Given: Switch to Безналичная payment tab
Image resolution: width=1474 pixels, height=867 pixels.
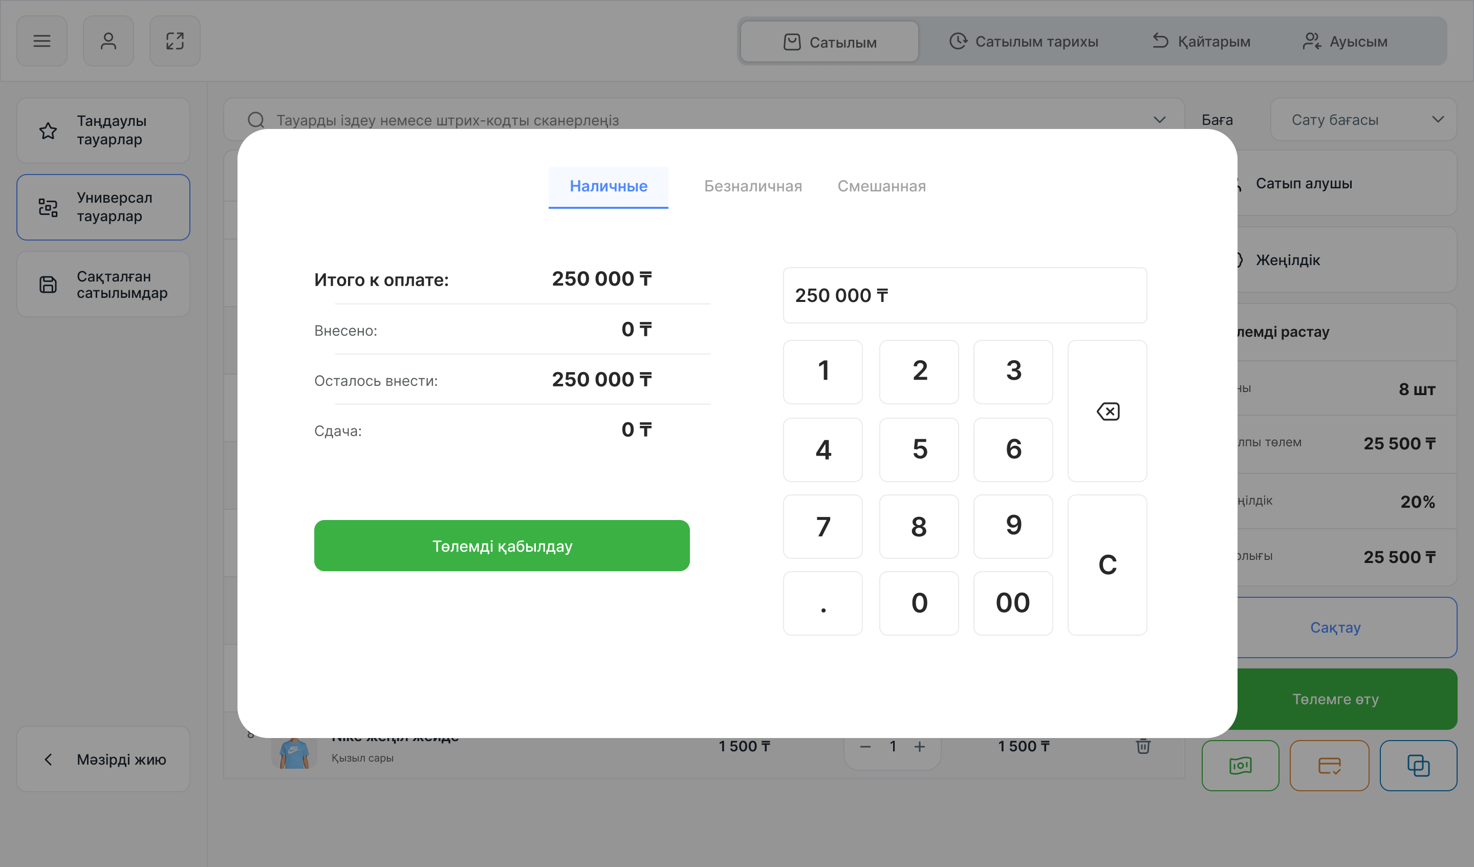Looking at the screenshot, I should (x=753, y=186).
